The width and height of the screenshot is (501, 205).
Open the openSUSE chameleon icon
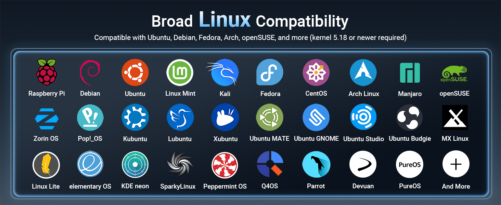click(455, 72)
